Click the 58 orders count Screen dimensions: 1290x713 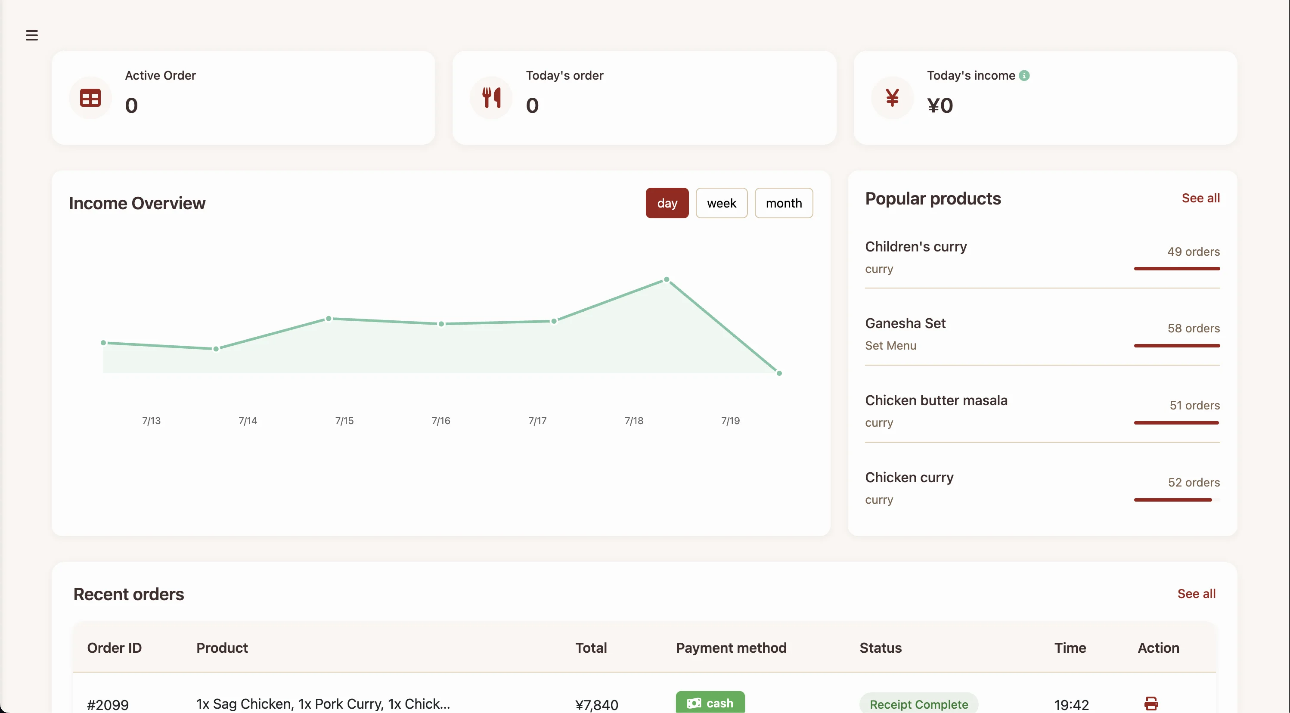coord(1194,329)
